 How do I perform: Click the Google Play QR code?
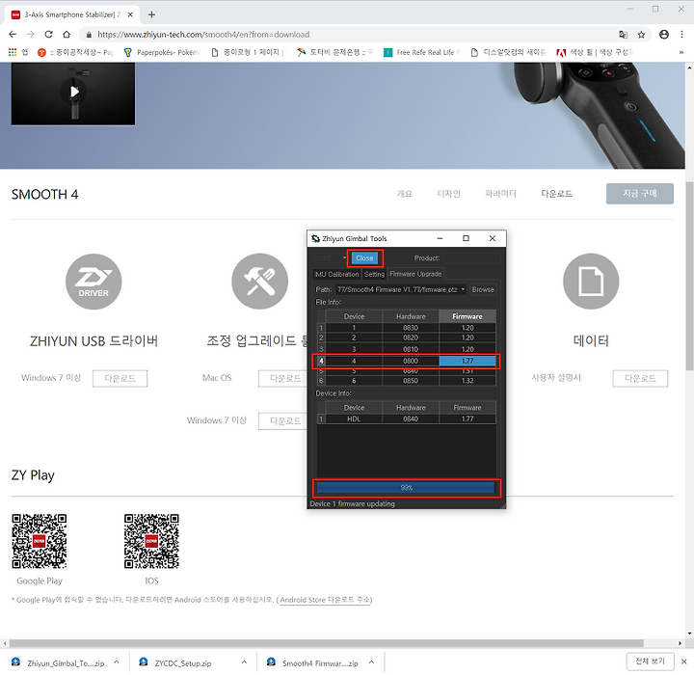click(40, 541)
